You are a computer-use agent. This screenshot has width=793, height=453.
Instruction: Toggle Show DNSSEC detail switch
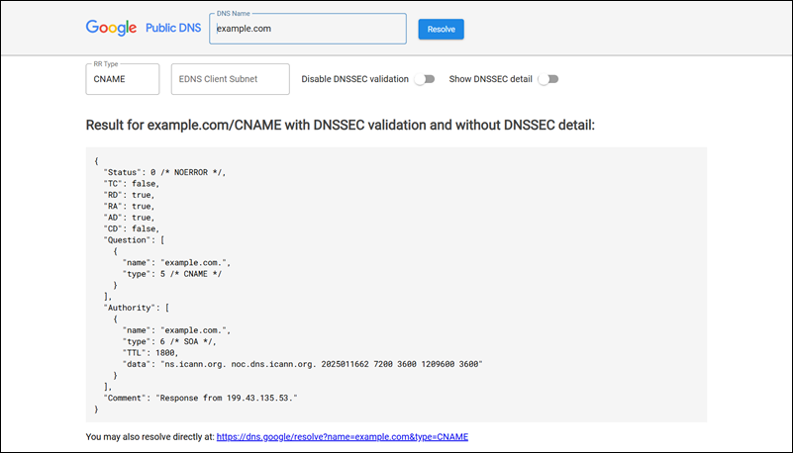[548, 79]
